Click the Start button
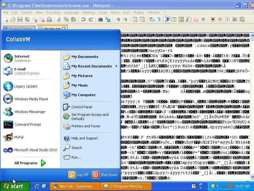Screen dimensions: 254x191 click(x=15, y=186)
